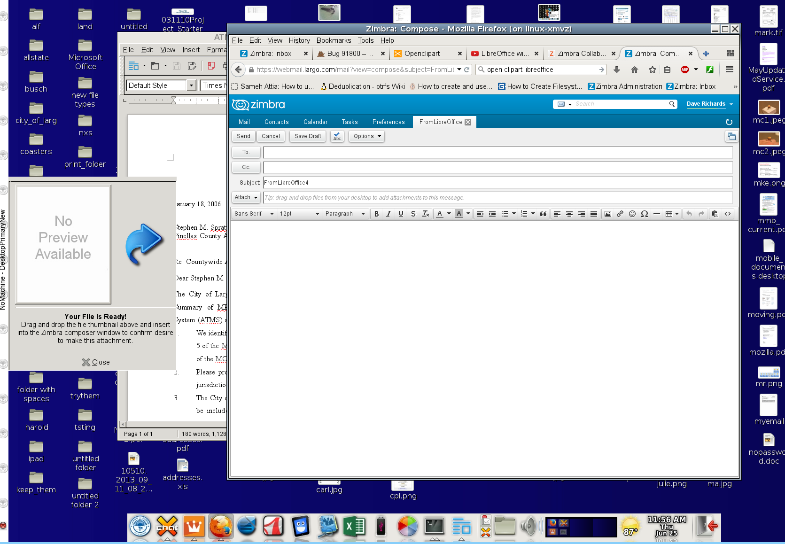Open the Insert menu in LibreOffice

(191, 50)
